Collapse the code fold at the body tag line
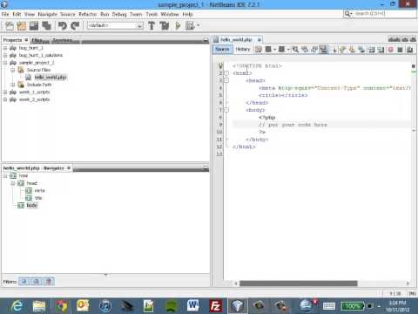Viewport: 418px width, 314px height. pyautogui.click(x=226, y=110)
